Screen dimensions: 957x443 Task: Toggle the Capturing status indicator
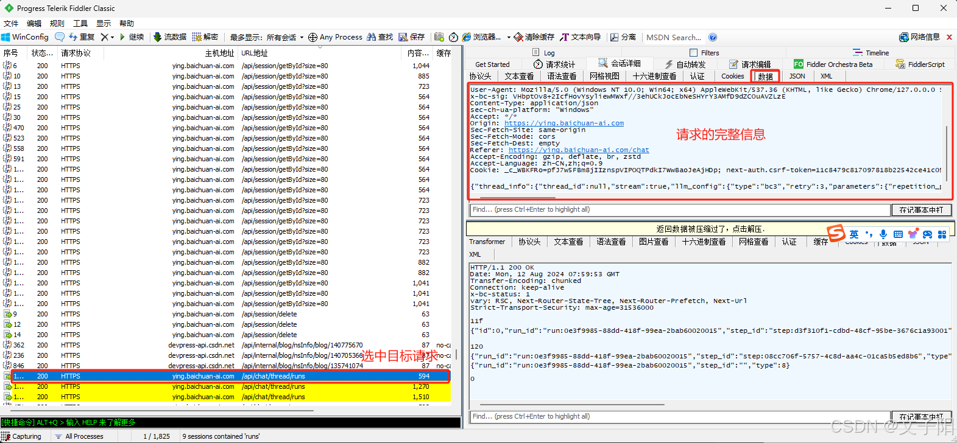click(22, 436)
